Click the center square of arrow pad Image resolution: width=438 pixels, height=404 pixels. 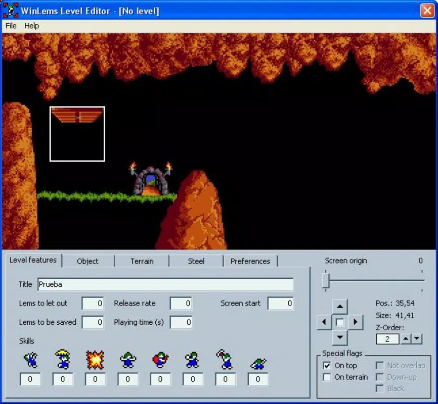click(x=340, y=322)
